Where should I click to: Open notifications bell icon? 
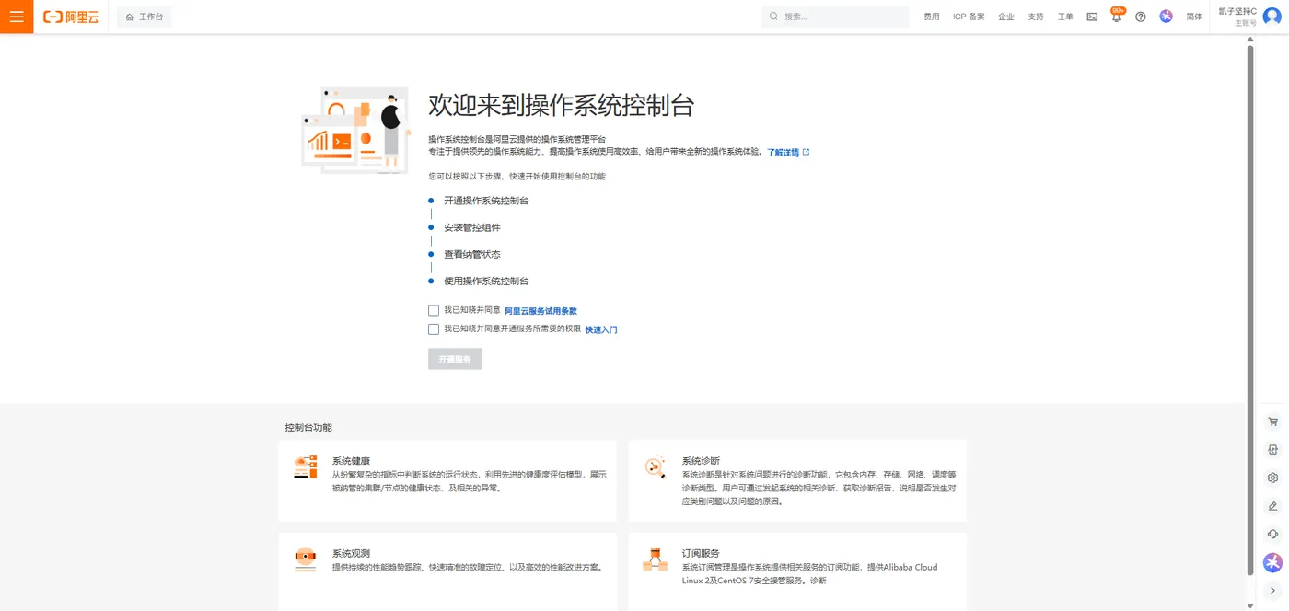point(1117,17)
